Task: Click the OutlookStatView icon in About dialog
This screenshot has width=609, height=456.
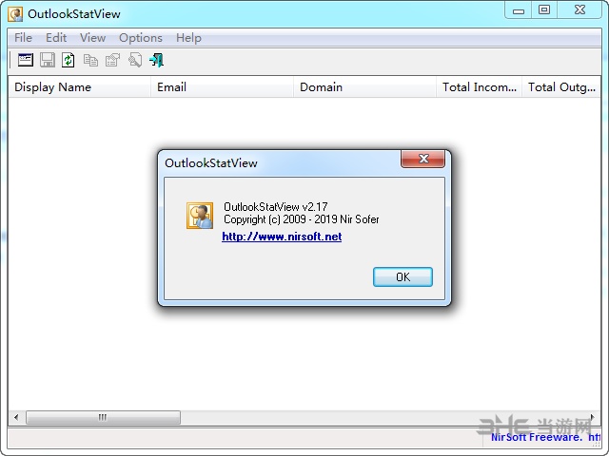Action: click(200, 216)
